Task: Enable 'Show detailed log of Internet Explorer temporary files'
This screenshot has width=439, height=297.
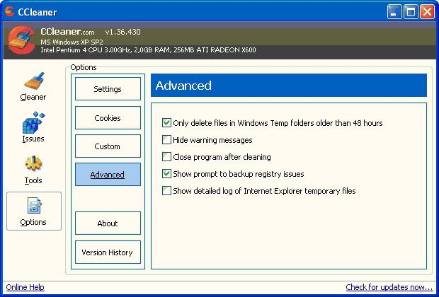Action: [x=166, y=191]
